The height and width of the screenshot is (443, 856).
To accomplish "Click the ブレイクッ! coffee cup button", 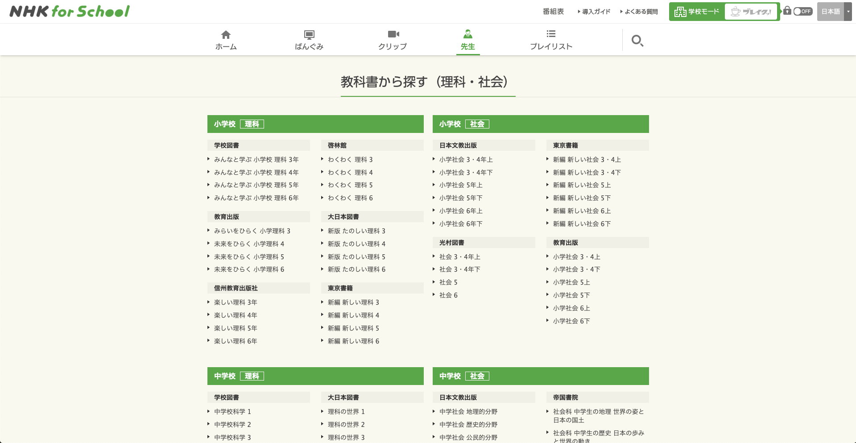I will coord(751,12).
